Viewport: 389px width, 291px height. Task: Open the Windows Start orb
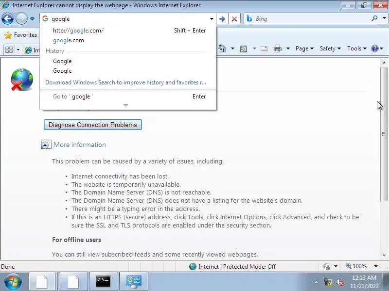tap(13, 281)
